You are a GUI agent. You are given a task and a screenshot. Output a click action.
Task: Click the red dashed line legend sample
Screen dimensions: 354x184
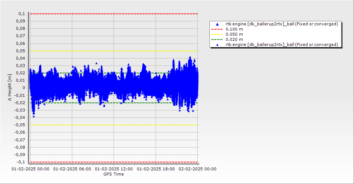[217, 29]
